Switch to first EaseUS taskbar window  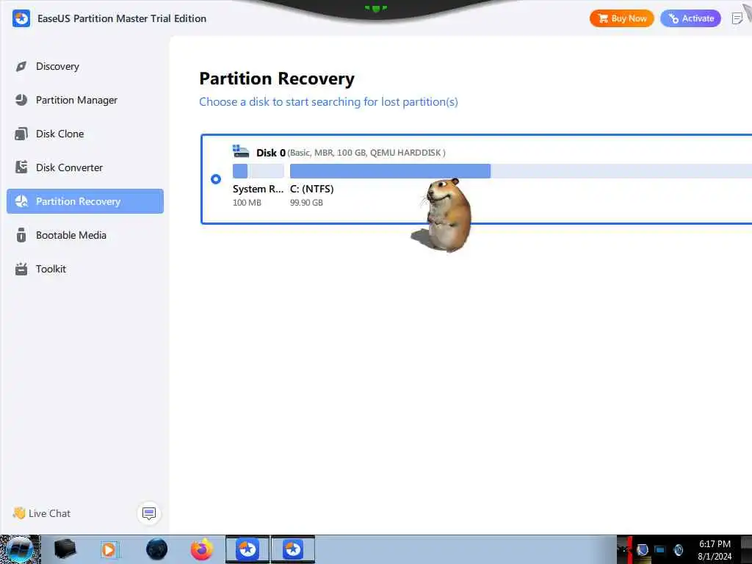point(247,549)
